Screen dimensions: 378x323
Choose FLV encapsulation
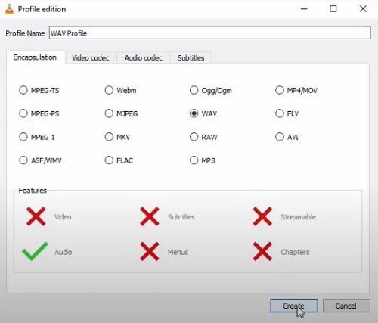[280, 113]
